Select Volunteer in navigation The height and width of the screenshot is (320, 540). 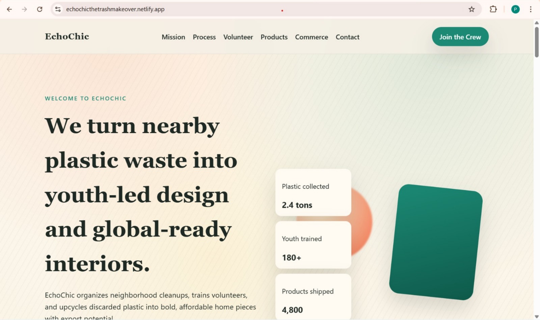click(238, 37)
